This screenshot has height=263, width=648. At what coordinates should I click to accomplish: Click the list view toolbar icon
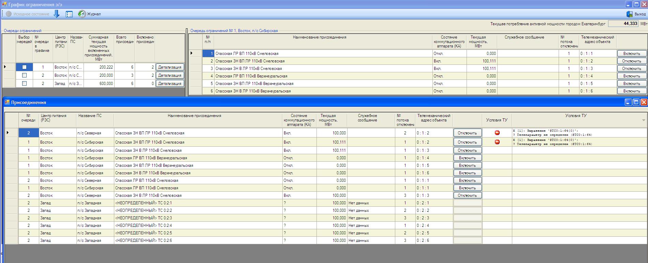tap(69, 14)
